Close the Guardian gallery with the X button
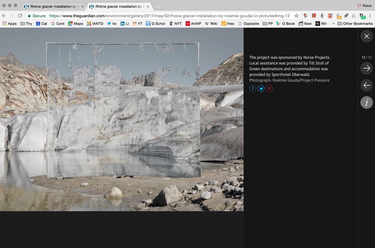This screenshot has width=375, height=248. [367, 36]
